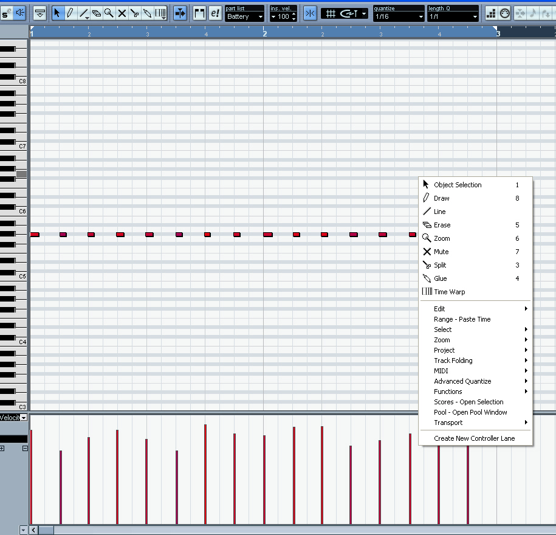Open the Velocity controller lane dropdown
Screen dimensions: 556x535
click(x=24, y=418)
